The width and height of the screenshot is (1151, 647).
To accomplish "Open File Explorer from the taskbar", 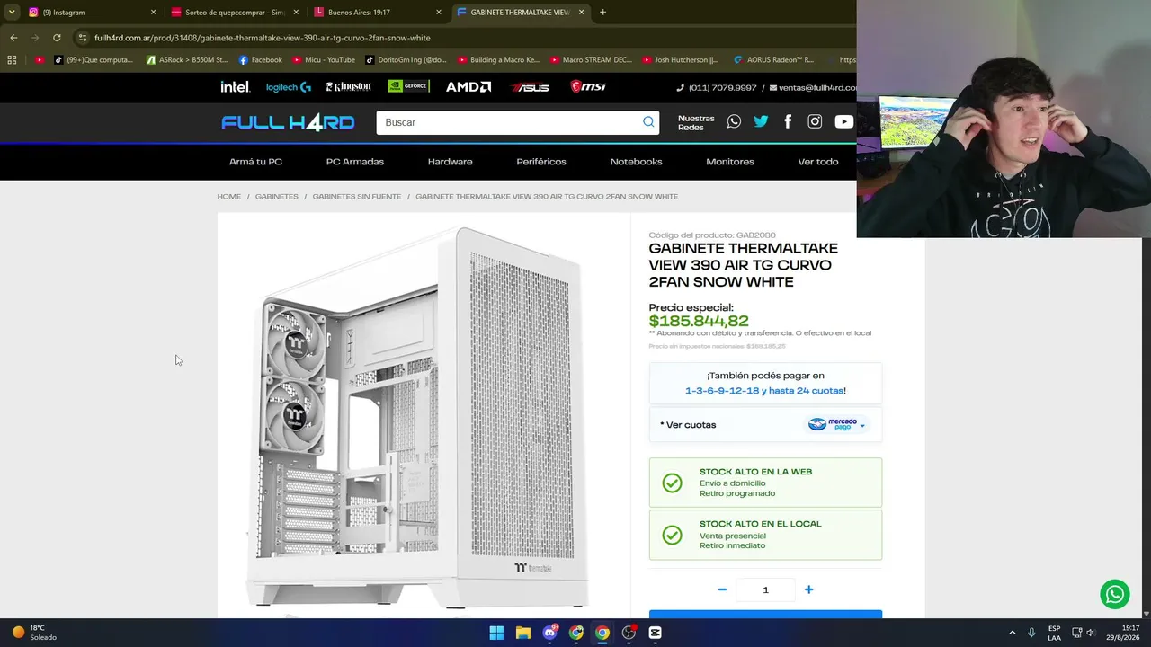I will (x=522, y=633).
